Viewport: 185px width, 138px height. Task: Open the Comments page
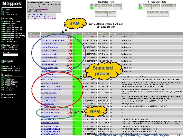[8, 61]
